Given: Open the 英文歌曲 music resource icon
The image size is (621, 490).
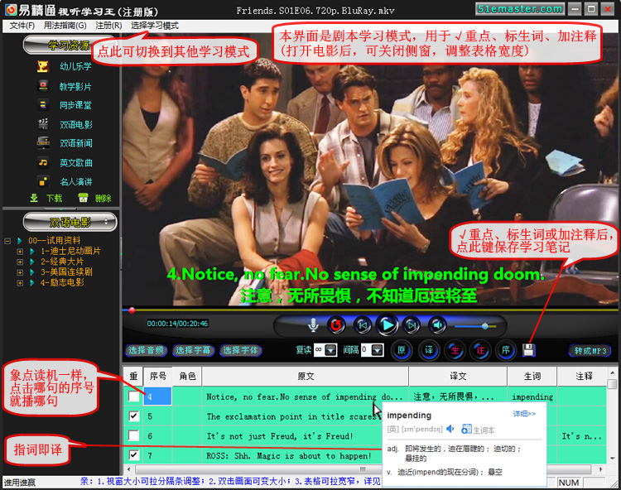Looking at the screenshot, I should (x=42, y=162).
